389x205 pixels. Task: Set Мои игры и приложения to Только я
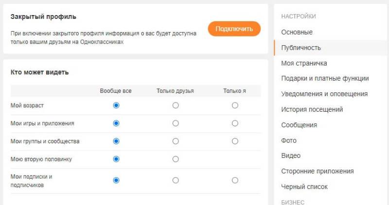[x=235, y=123]
